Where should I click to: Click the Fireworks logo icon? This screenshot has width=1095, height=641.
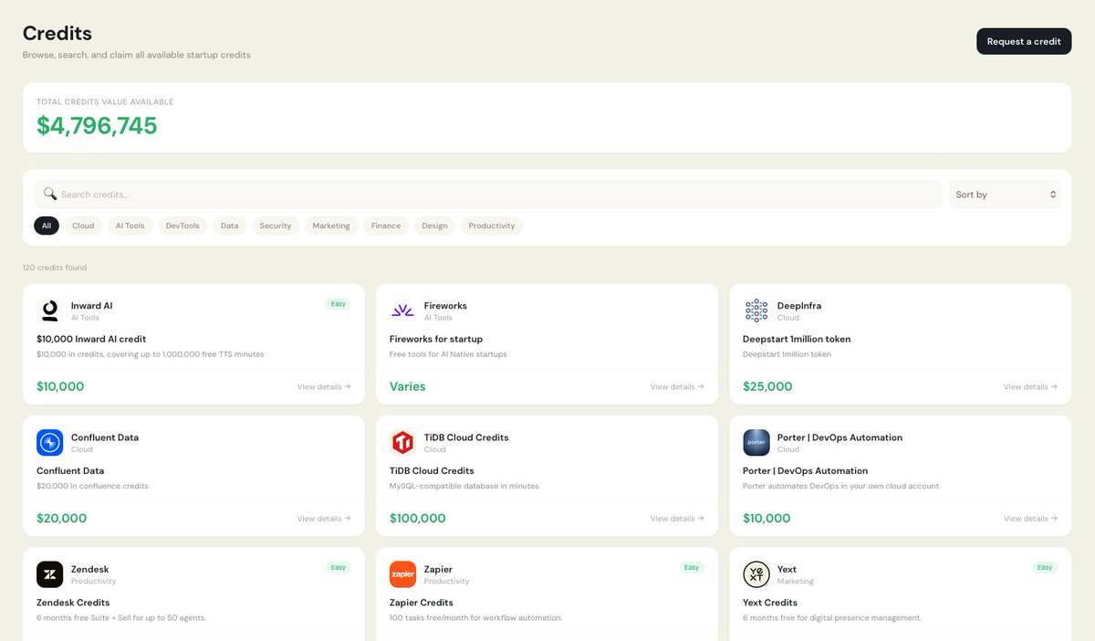point(402,310)
